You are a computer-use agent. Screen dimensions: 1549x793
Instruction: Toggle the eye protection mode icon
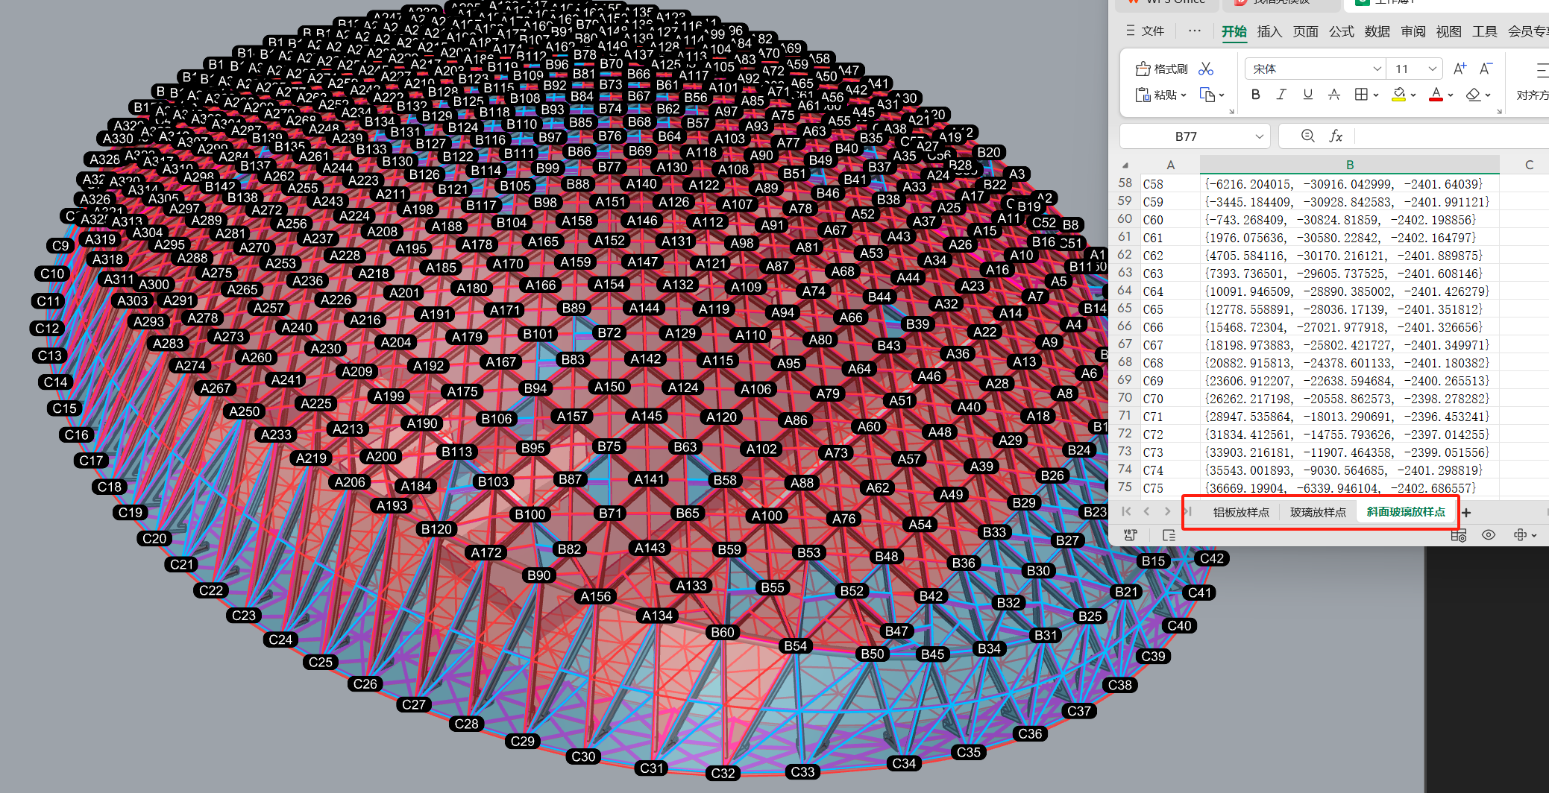[x=1489, y=535]
